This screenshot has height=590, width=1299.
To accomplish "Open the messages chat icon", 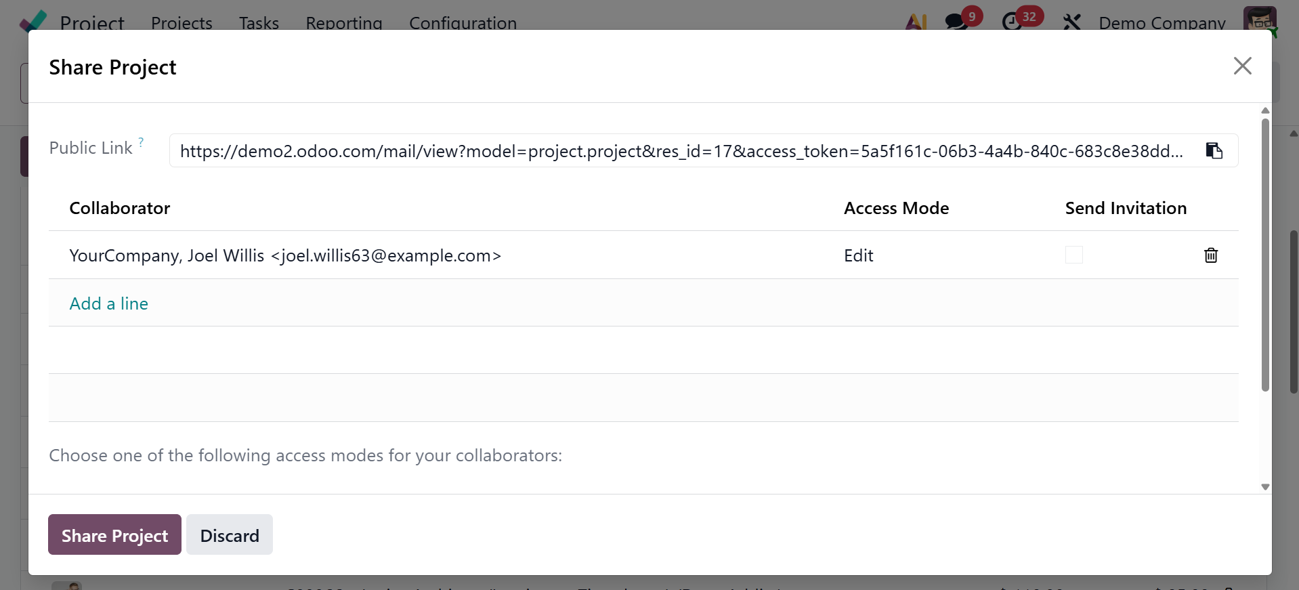I will click(x=956, y=22).
